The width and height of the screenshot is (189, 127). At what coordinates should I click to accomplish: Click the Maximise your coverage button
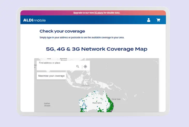click(51, 76)
